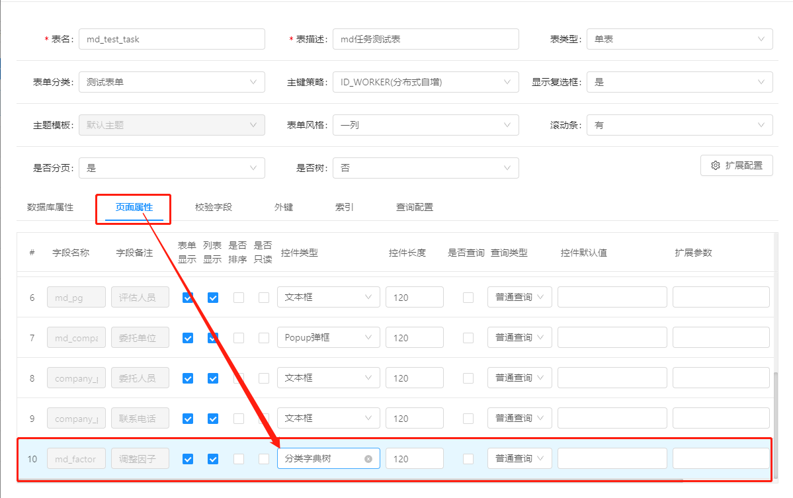Uncheck 列表显示 for the 联系电话 row

(x=212, y=418)
